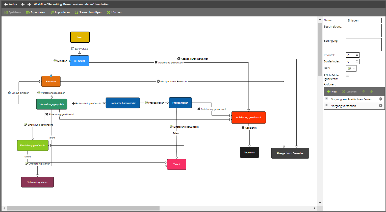Click the plus icon of 'Probearbeit gewünscht' transition

tap(73, 103)
